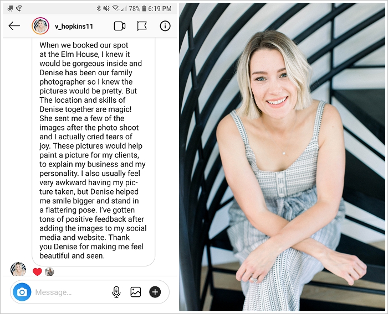Go back using the arrow icon
Image resolution: width=388 pixels, height=314 pixels.
tap(14, 25)
